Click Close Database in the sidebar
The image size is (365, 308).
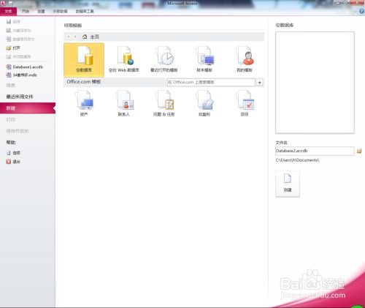(x=18, y=56)
